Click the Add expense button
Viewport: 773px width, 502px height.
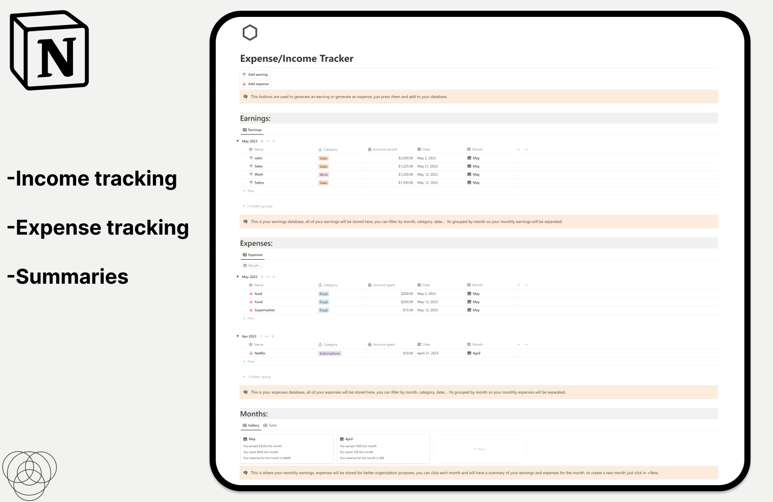256,84
